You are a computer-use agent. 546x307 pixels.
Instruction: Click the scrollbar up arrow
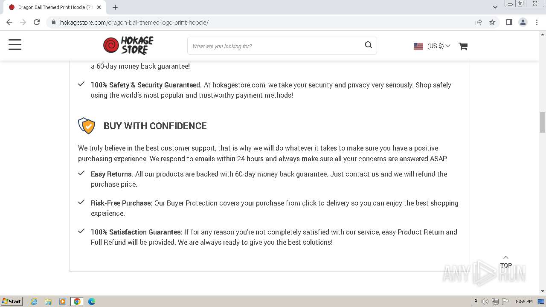(x=543, y=34)
